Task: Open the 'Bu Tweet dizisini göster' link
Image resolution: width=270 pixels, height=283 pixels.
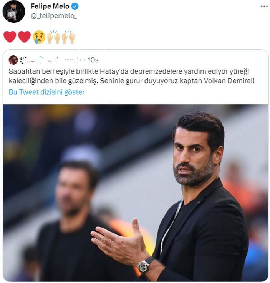Action: click(46, 92)
